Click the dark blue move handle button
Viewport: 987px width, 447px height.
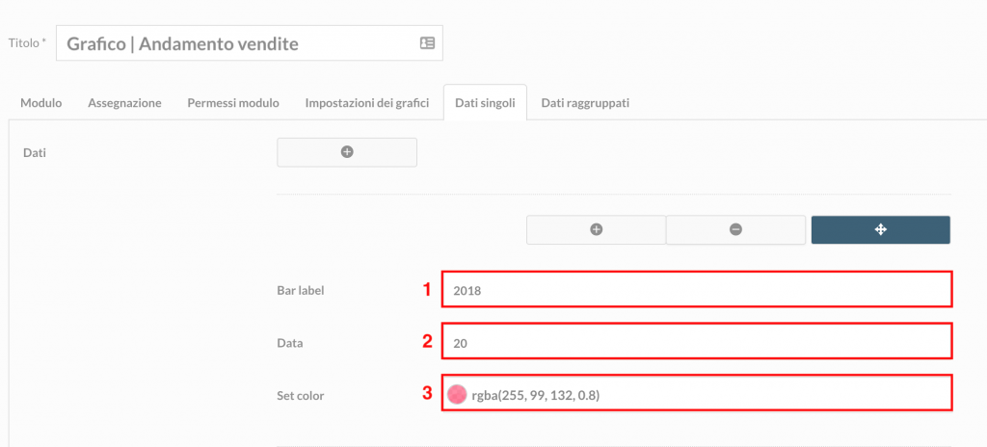tap(881, 230)
